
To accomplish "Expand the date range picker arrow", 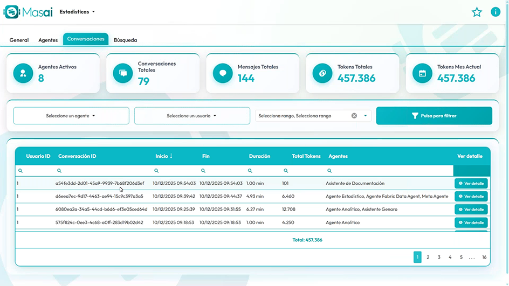I will click(366, 116).
